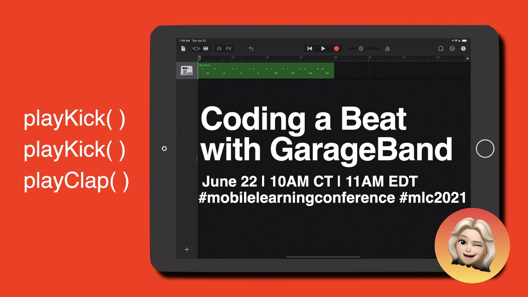This screenshot has width=528, height=297.
Task: Tap the Undo arrow
Action: 251,48
